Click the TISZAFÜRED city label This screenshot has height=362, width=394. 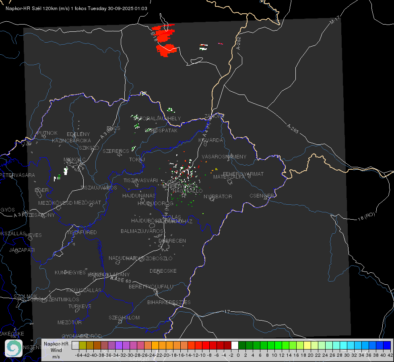82,232
